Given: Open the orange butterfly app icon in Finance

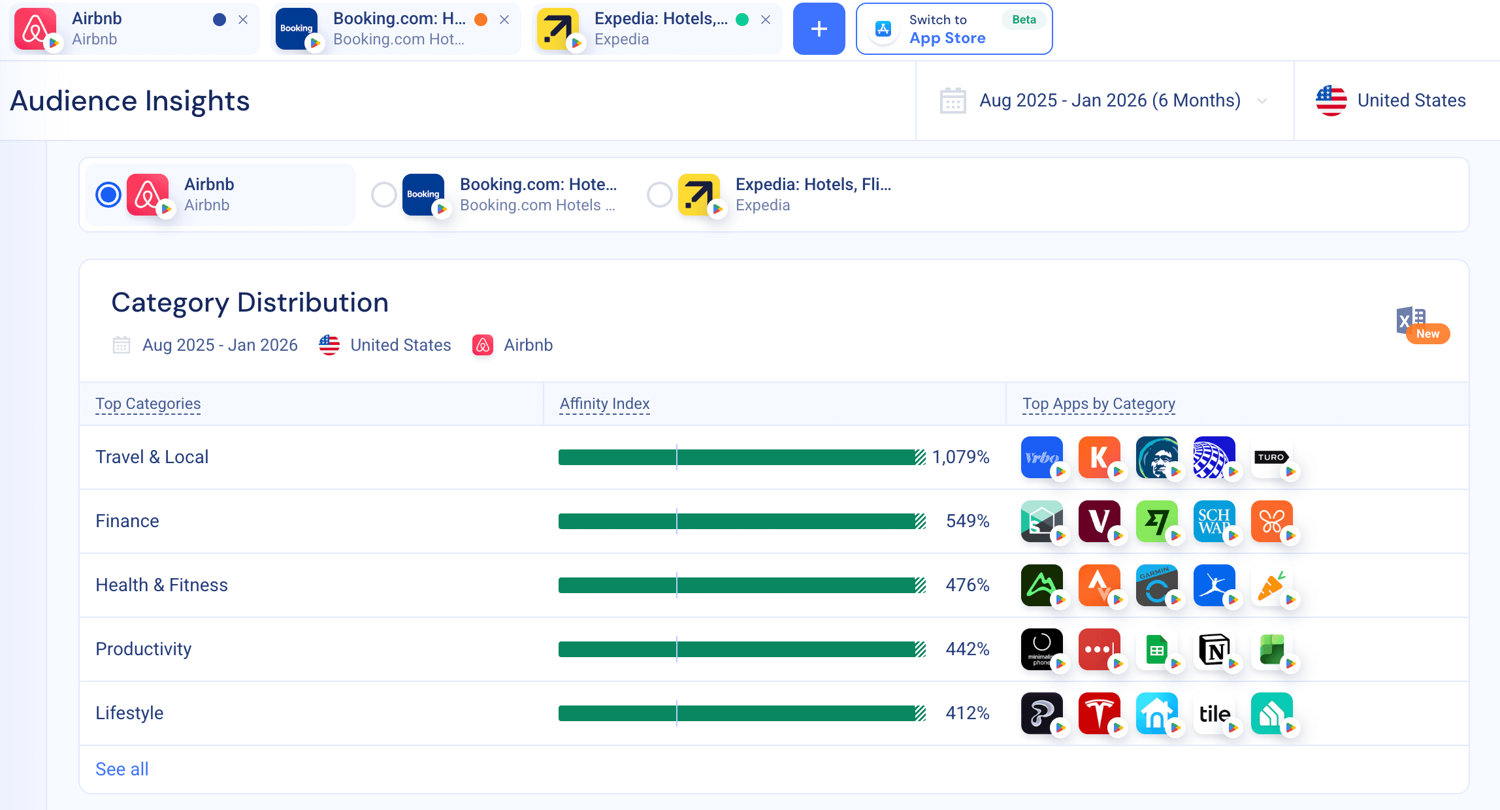Looking at the screenshot, I should pyautogui.click(x=1271, y=521).
